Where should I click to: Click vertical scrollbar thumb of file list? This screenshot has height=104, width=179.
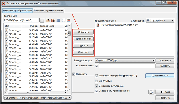[x=69, y=33]
